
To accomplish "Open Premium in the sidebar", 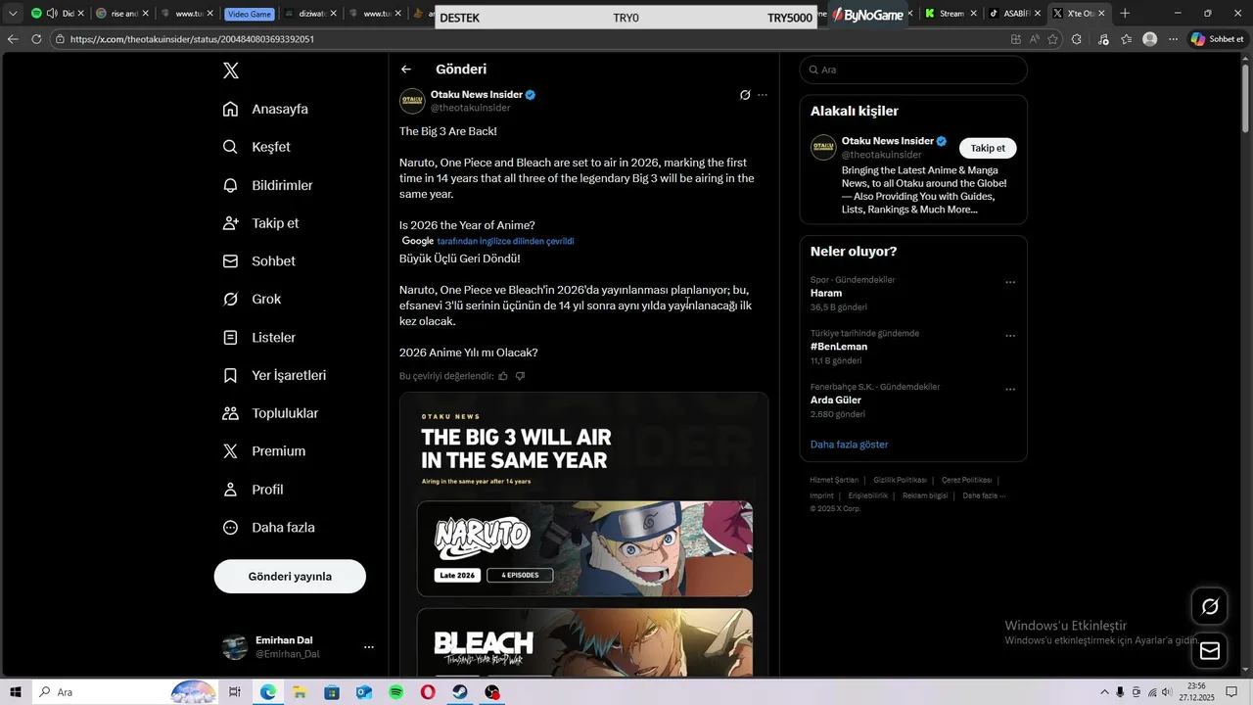I will [264, 451].
